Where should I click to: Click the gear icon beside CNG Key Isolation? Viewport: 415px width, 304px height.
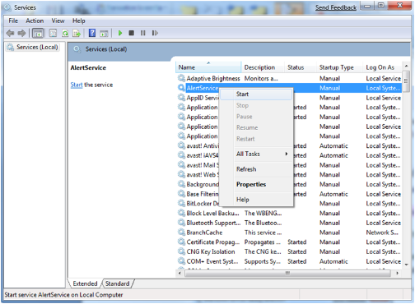181,251
